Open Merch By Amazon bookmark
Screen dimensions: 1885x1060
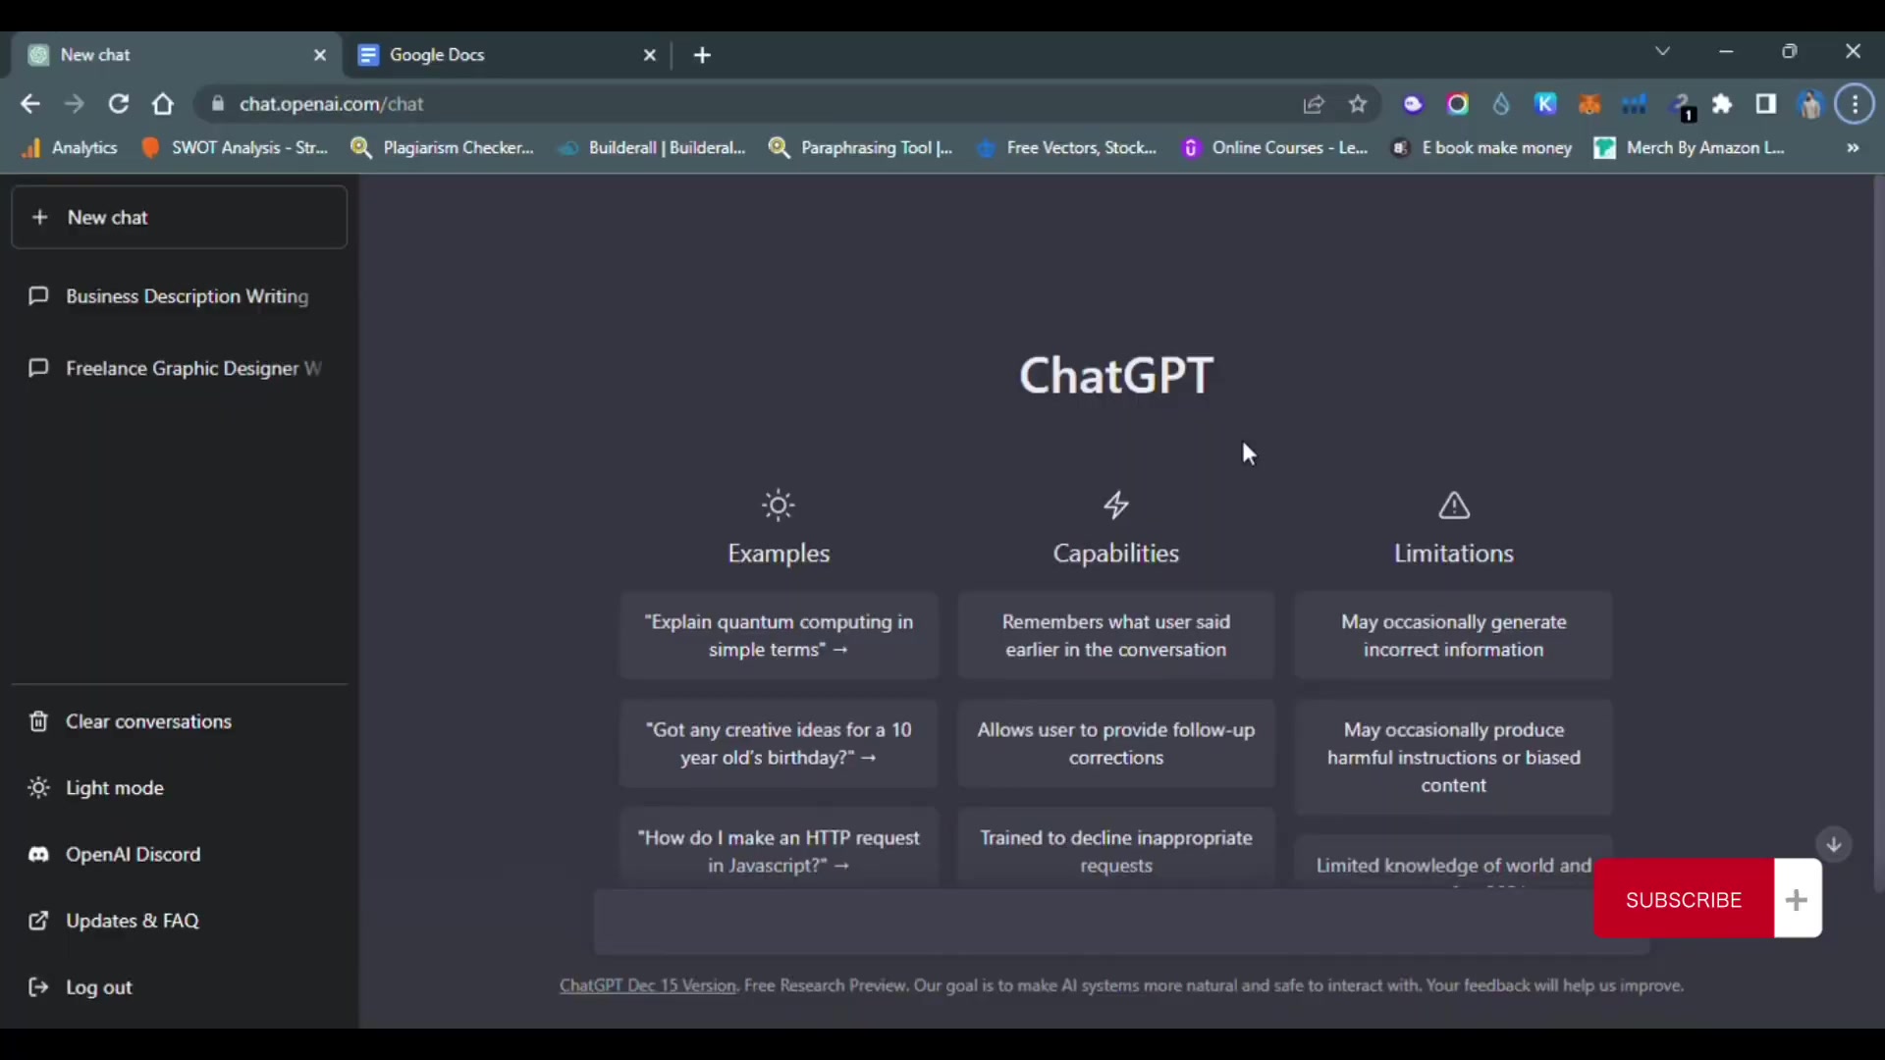(1690, 147)
